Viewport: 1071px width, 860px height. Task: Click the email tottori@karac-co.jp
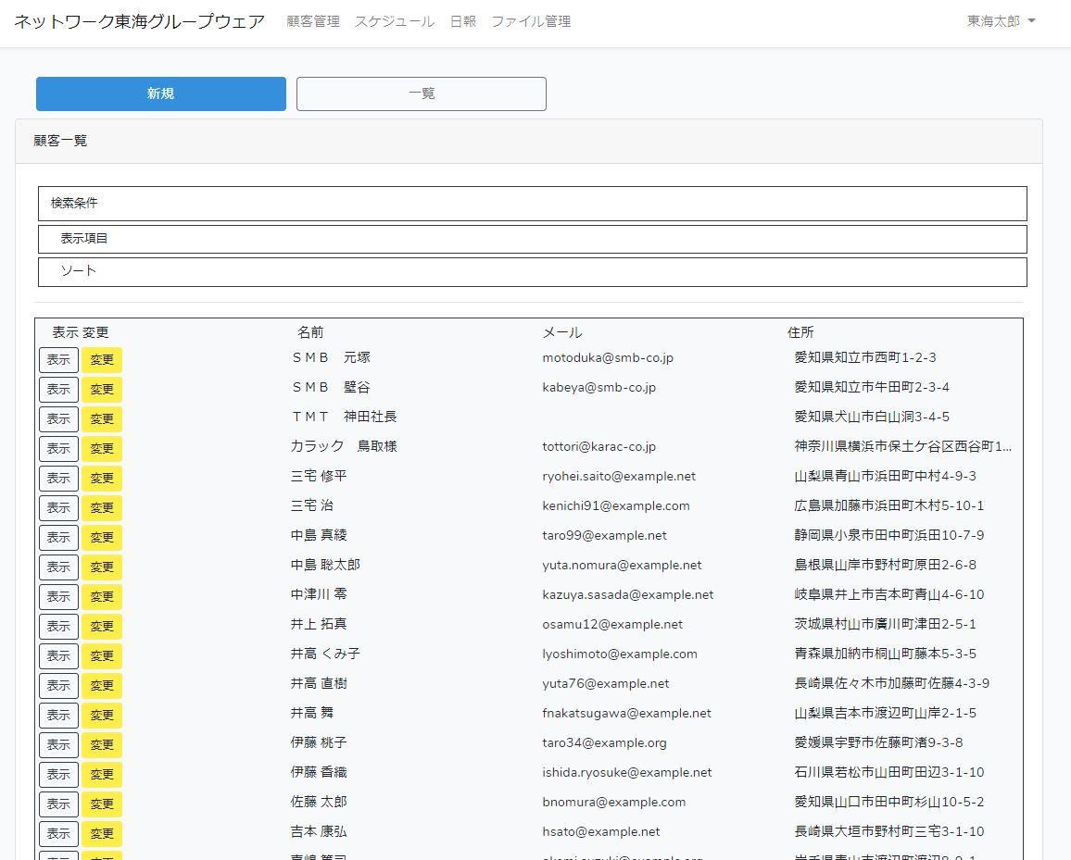click(x=599, y=446)
